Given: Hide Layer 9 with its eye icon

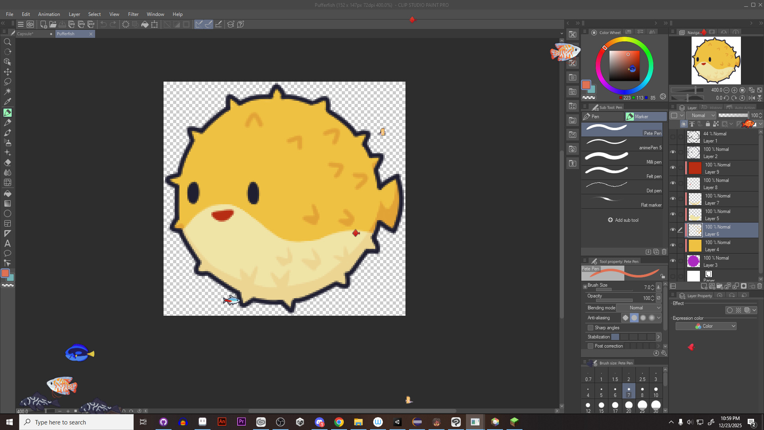Looking at the screenshot, I should [x=673, y=167].
